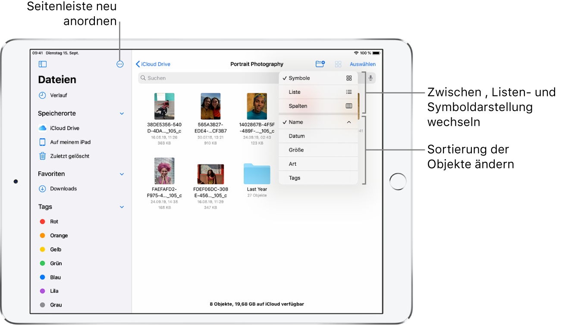Switch to Liste view
The height and width of the screenshot is (325, 562).
click(318, 92)
